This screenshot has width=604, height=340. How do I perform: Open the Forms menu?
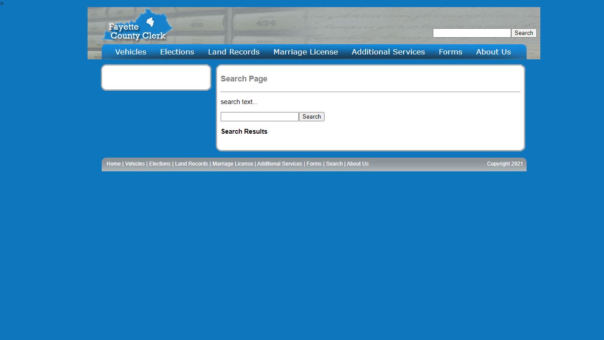coord(451,52)
